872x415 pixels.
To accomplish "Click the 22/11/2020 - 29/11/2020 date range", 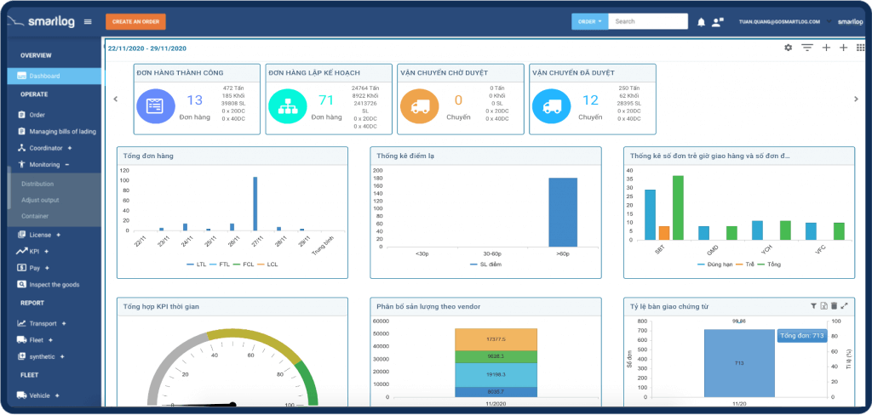I will pos(147,48).
